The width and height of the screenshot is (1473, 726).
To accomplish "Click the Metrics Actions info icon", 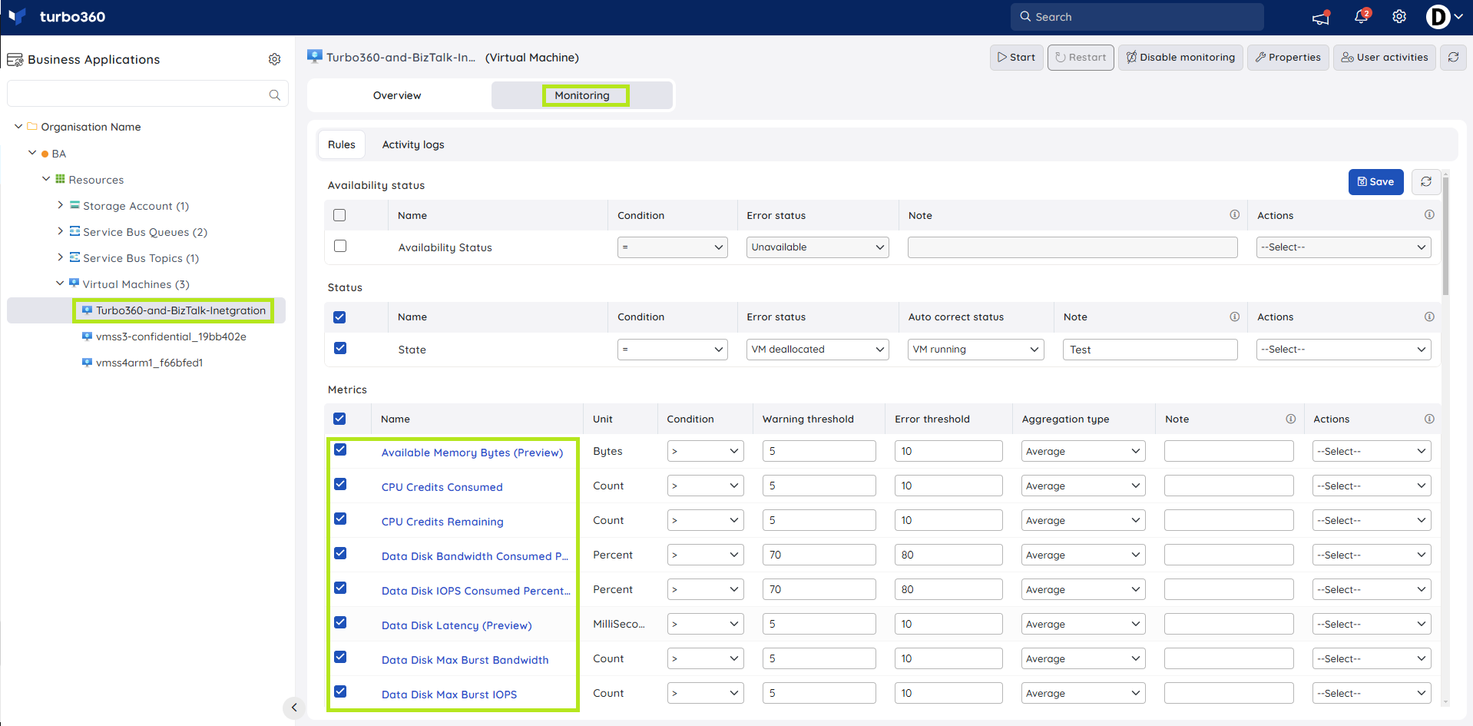I will pyautogui.click(x=1429, y=419).
